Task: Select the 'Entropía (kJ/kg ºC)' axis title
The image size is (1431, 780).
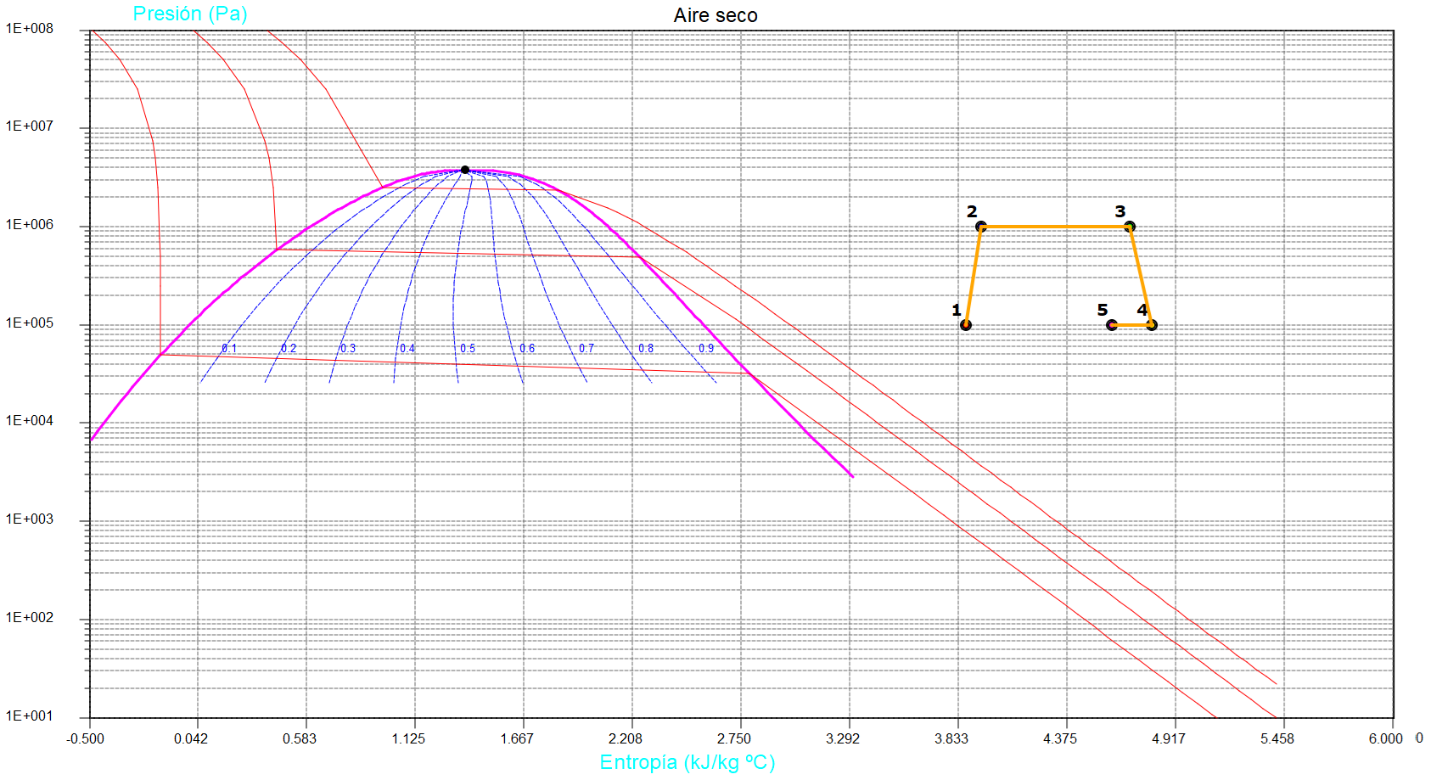Action: [687, 762]
